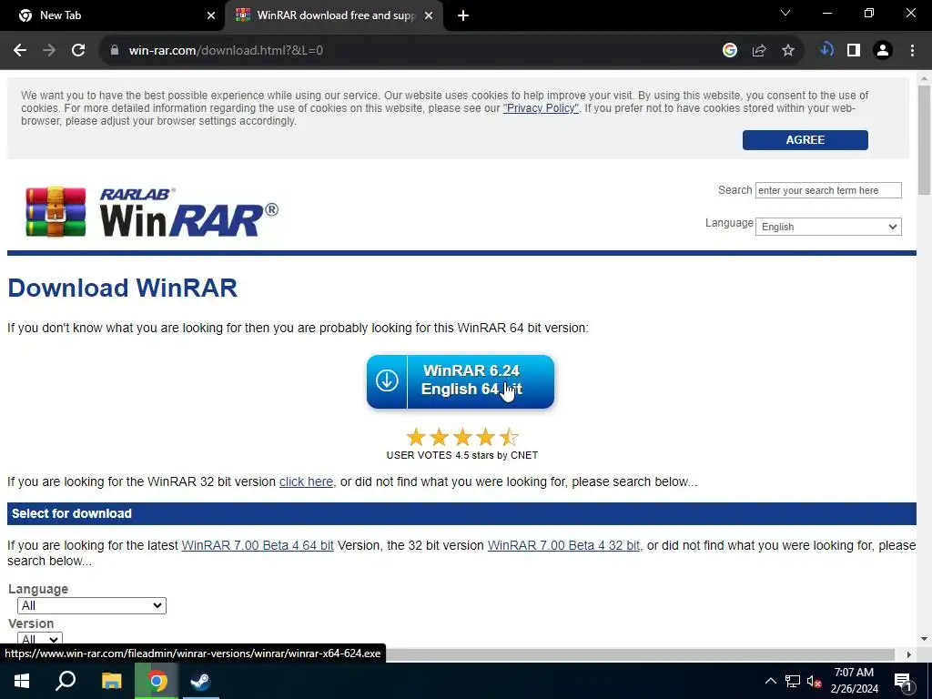Open the taskbar clock and date
The height and width of the screenshot is (699, 932).
[x=854, y=681]
